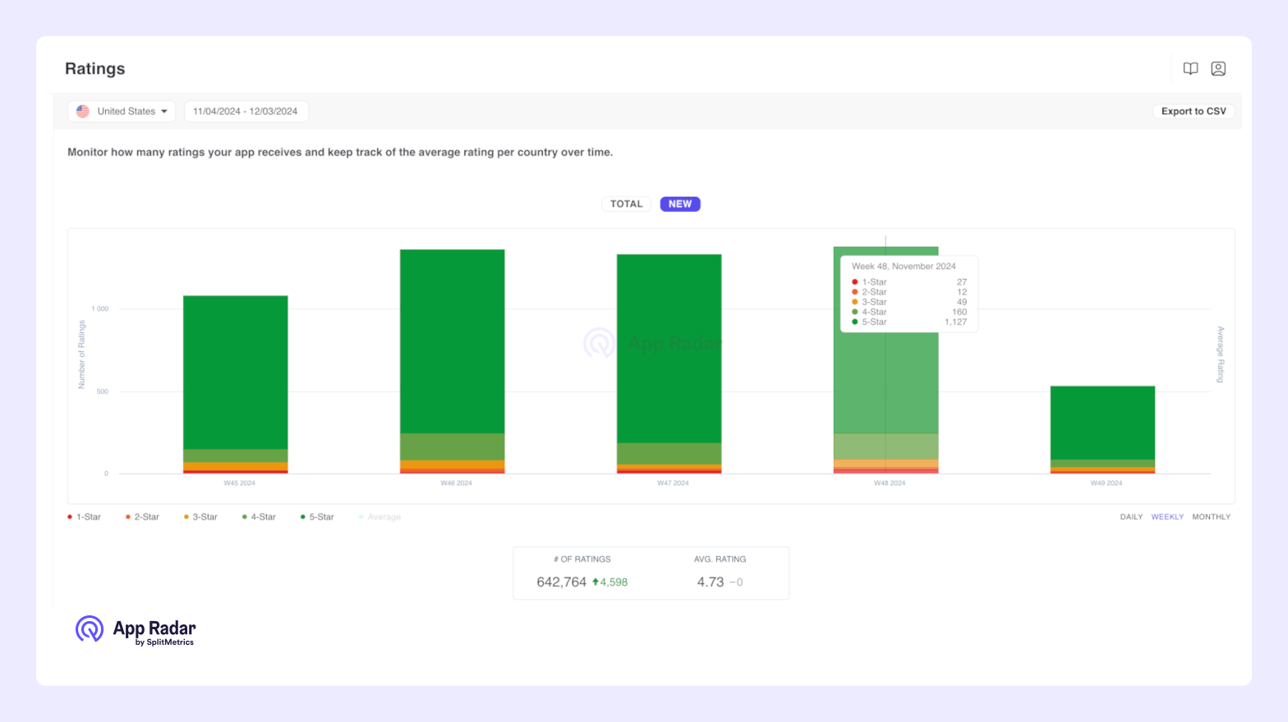The height and width of the screenshot is (722, 1288).
Task: Hide the 4-Star legend series
Action: point(260,517)
